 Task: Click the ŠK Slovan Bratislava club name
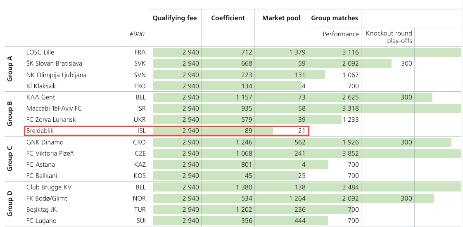(55, 64)
